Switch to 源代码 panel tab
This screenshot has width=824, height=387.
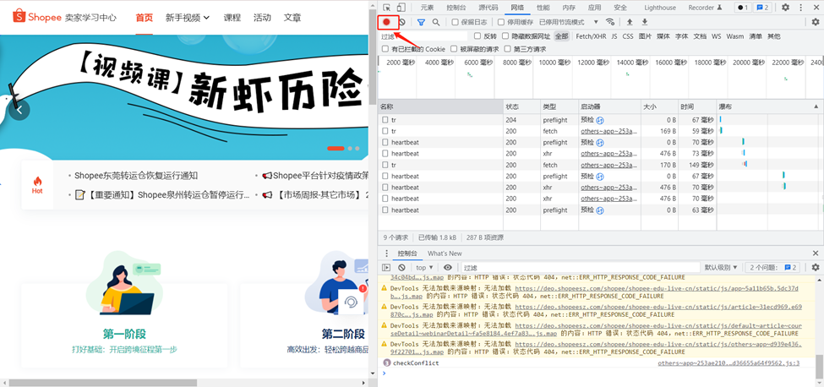(x=488, y=8)
